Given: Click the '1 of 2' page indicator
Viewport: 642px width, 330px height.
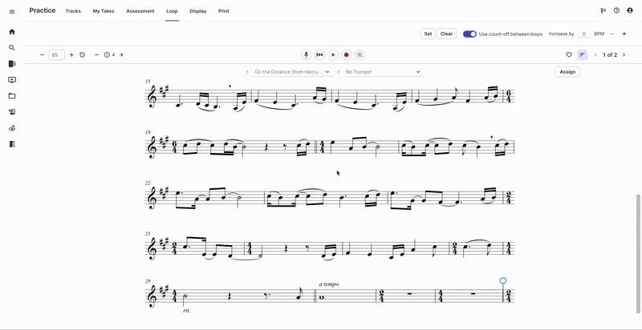Looking at the screenshot, I should pyautogui.click(x=610, y=54).
